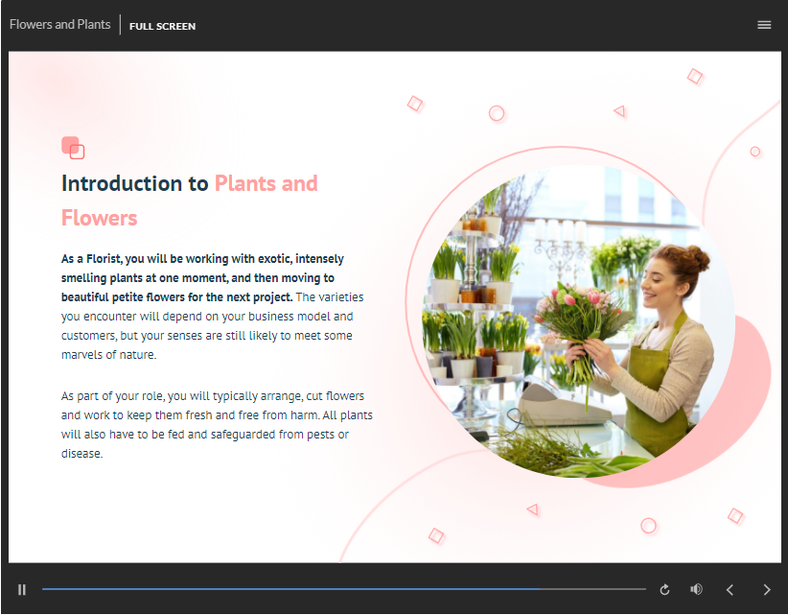
Task: Click the grey unplayed end of seekbar
Action: (594, 589)
